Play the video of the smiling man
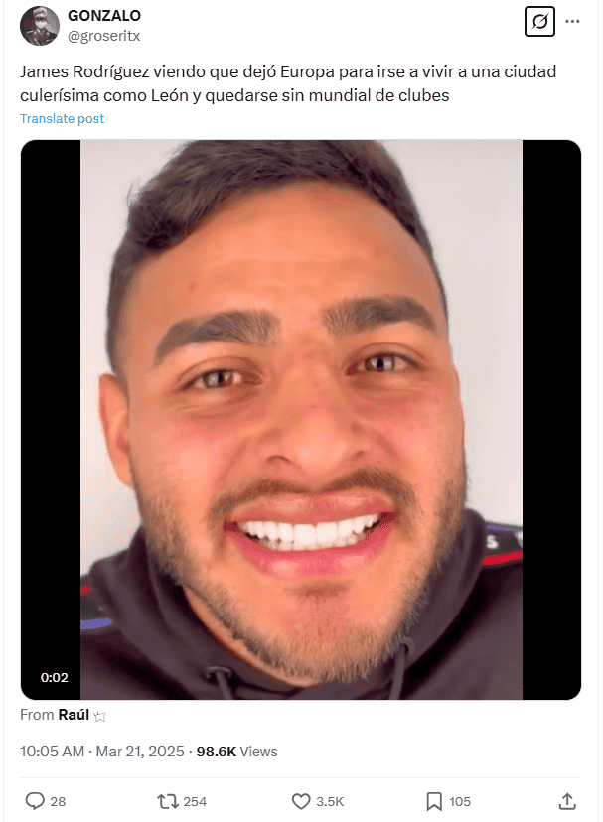The width and height of the screenshot is (603, 822). click(301, 419)
